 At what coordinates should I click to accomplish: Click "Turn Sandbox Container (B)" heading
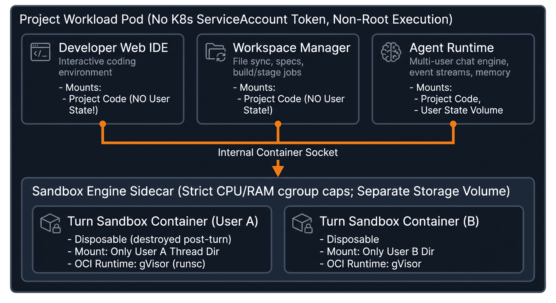[399, 221]
